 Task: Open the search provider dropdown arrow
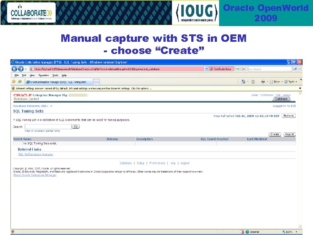tap(300, 69)
